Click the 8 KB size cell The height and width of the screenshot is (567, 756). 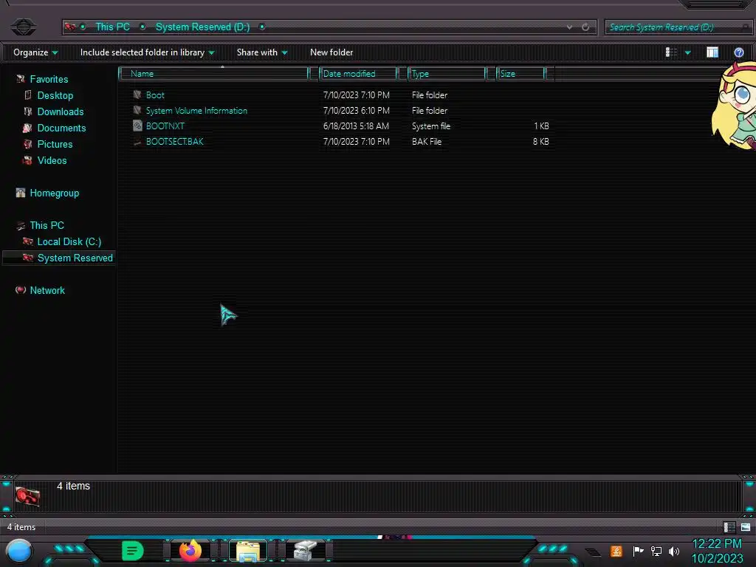tap(541, 141)
